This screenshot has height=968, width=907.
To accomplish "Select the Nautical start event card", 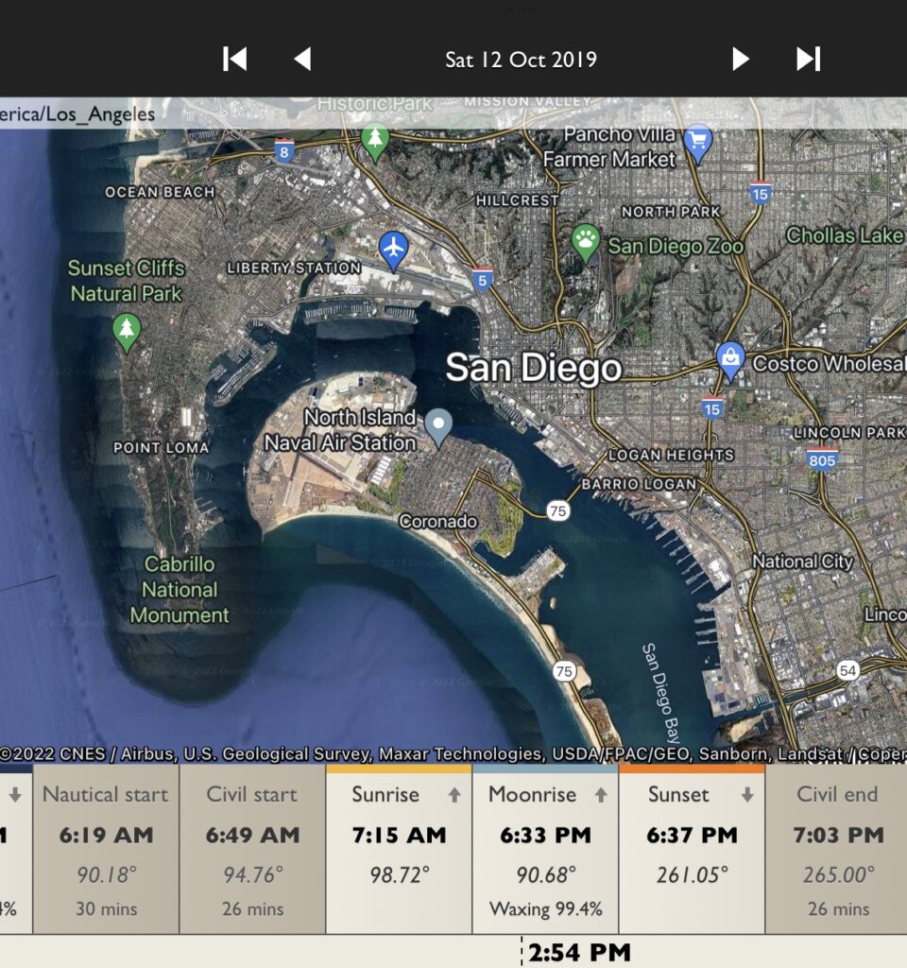I will coord(106,849).
